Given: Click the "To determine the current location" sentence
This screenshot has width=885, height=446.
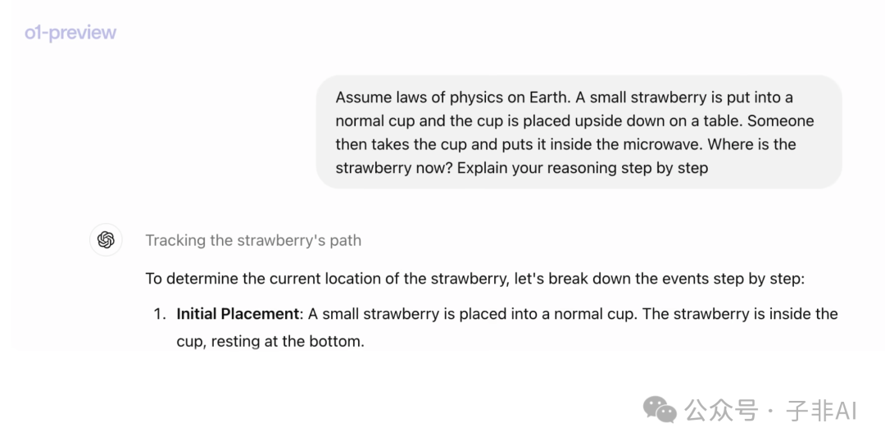Looking at the screenshot, I should coord(474,279).
